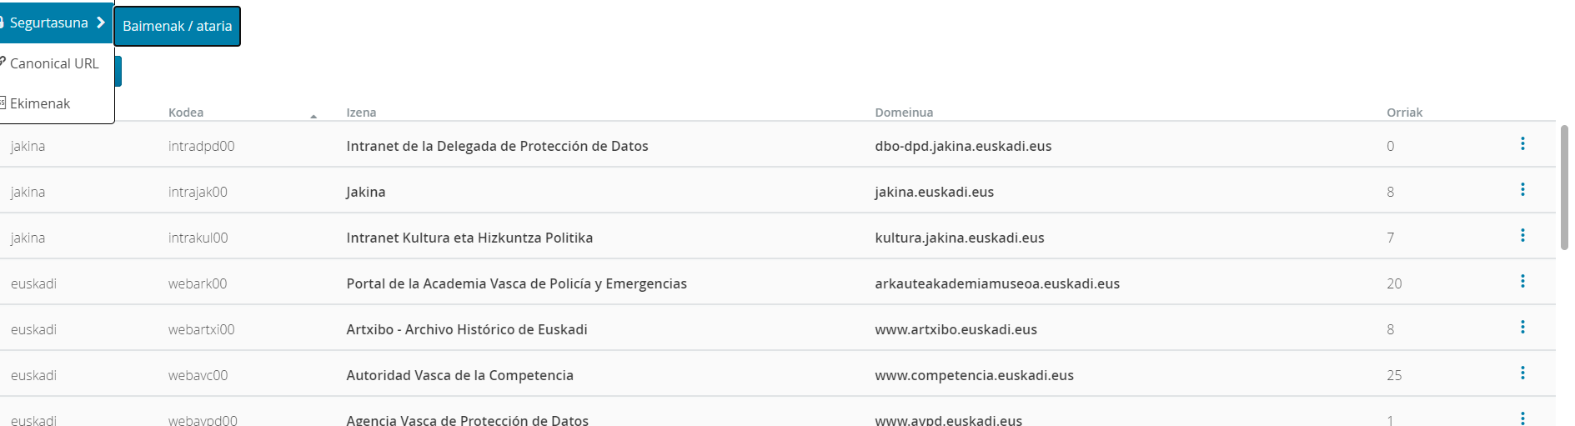1575x426 pixels.
Task: Sort the table by the Izena column
Action: click(361, 113)
